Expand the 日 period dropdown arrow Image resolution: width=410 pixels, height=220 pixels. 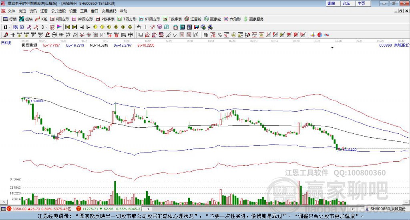click(10, 27)
